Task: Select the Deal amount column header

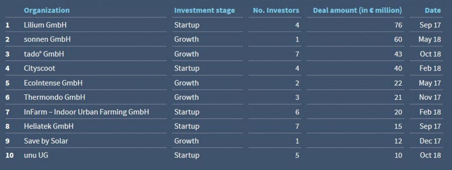Action: point(357,11)
